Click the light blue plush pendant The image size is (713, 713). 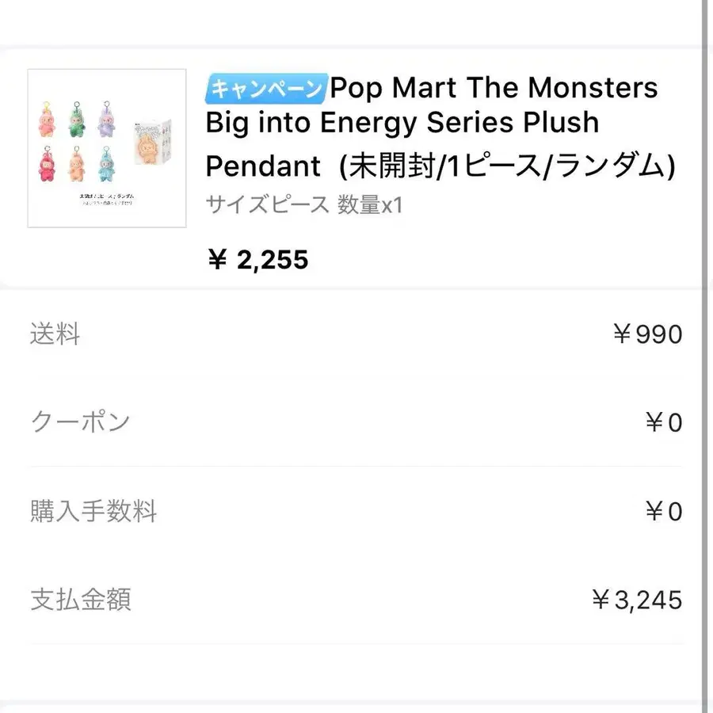pyautogui.click(x=105, y=164)
